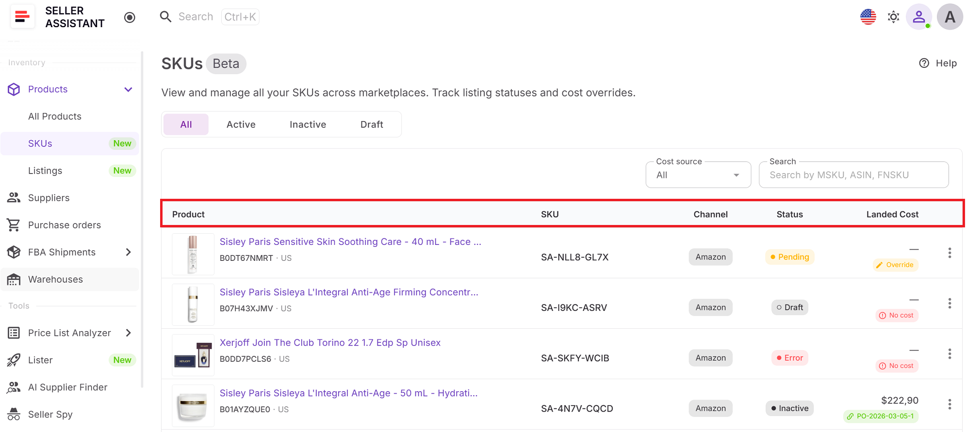The height and width of the screenshot is (432, 966).
Task: Click the Pending status badge
Action: pos(790,257)
